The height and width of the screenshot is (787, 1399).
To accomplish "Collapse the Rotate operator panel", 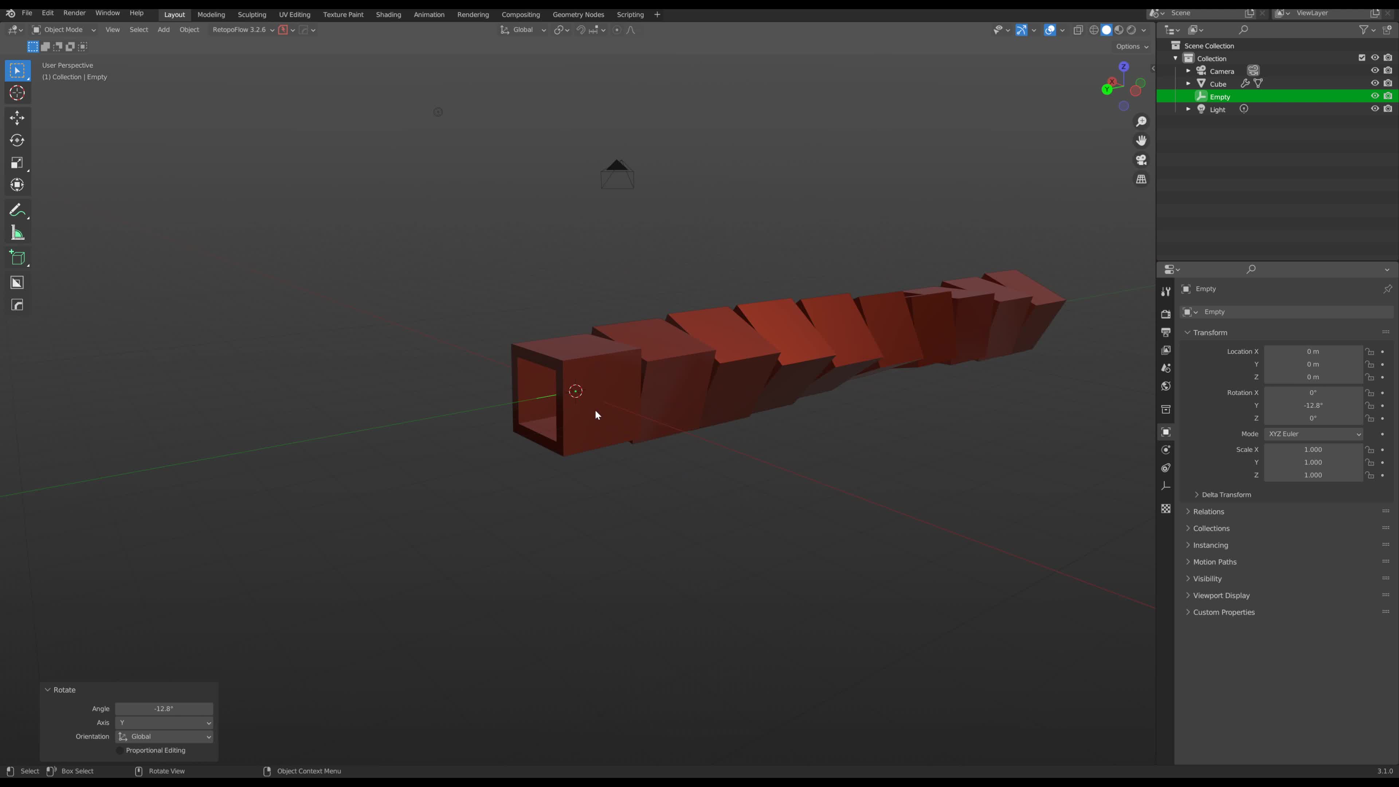I will pos(48,690).
